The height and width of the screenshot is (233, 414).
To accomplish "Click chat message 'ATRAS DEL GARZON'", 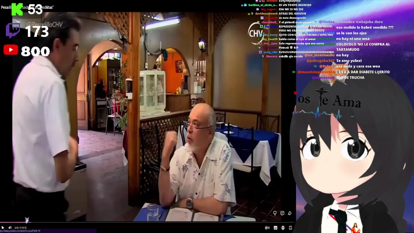I will point(292,14).
